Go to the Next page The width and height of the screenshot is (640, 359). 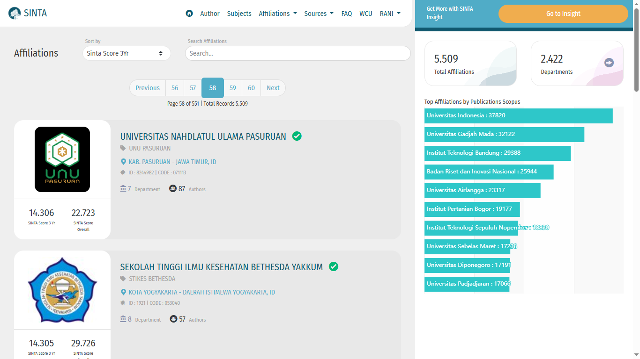[273, 88]
